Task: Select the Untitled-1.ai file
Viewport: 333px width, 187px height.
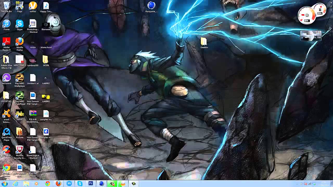Action: click(x=33, y=79)
